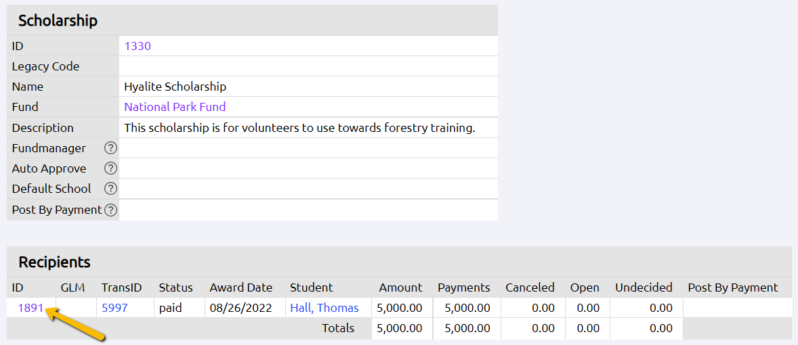This screenshot has width=798, height=345.
Task: Click help icon next to Fundmanager
Action: [x=110, y=148]
